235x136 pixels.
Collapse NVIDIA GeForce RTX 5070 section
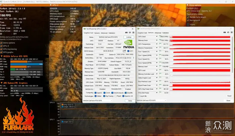[1, 56]
